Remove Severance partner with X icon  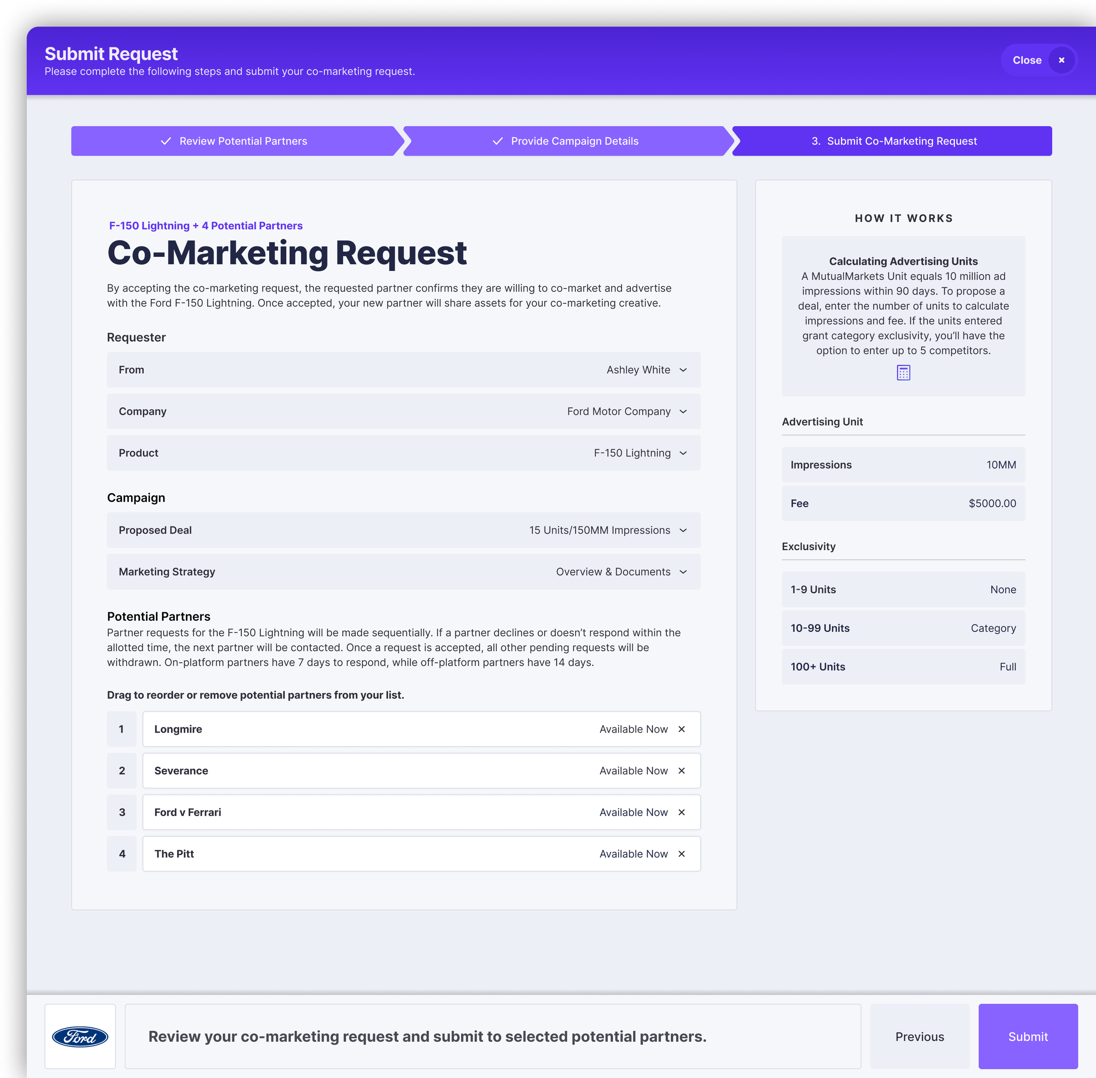coord(682,771)
